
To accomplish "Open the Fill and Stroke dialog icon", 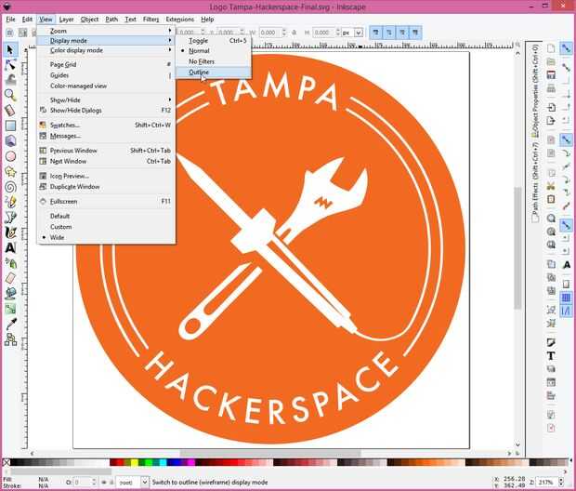I will [551, 342].
